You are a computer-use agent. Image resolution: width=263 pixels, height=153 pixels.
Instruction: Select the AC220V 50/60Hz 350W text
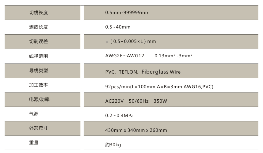coord(136,101)
